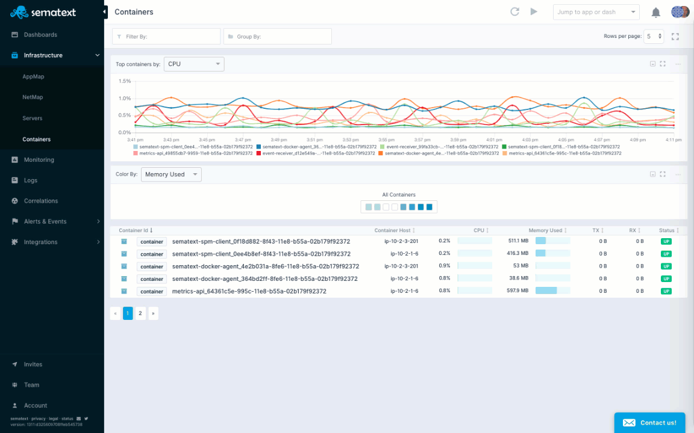Toggle metrics-api_64361c5e series in chart legend
The image size is (694, 433).
(x=561, y=153)
